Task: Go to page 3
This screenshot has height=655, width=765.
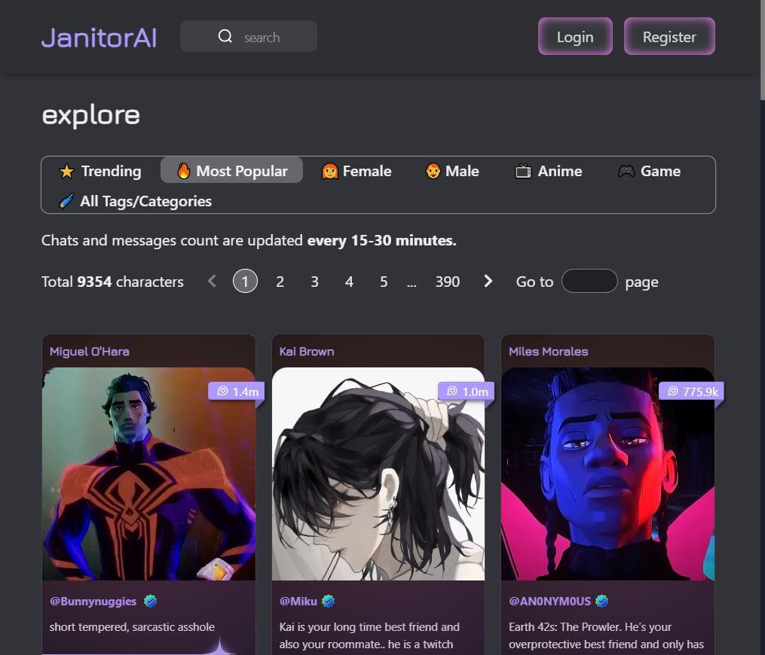Action: [x=315, y=282]
